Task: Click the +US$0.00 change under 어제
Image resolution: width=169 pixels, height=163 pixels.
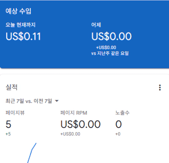Action: point(106,47)
